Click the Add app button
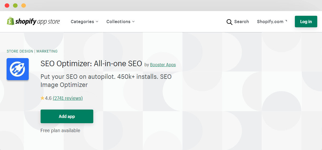Screen dimensions: 322x150 pos(67,116)
